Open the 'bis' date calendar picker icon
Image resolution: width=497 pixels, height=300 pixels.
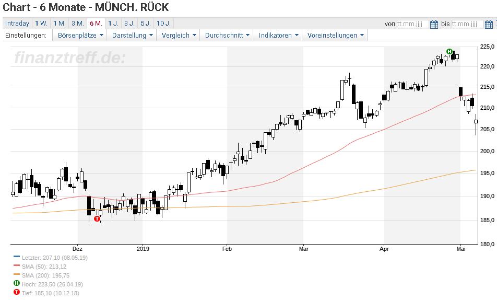[489, 24]
